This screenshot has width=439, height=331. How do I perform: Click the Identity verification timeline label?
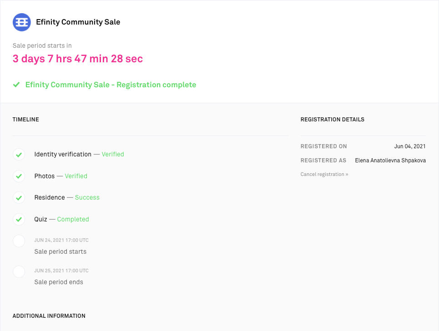pyautogui.click(x=63, y=155)
